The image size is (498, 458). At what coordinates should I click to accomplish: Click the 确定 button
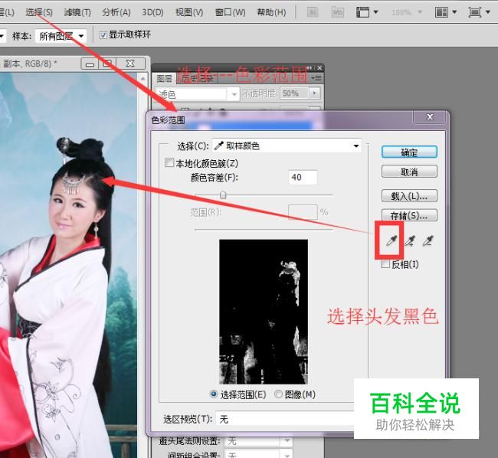[x=409, y=152]
